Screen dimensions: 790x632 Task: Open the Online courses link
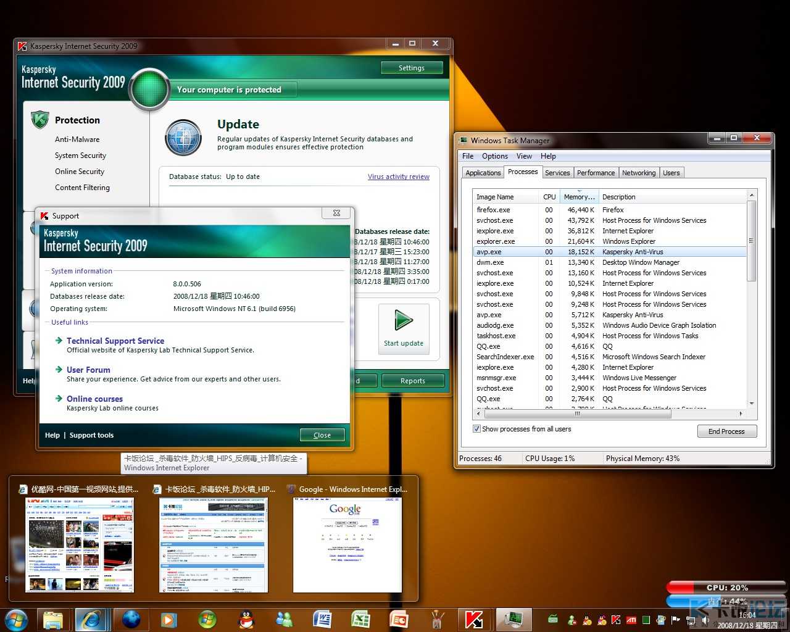pyautogui.click(x=94, y=399)
